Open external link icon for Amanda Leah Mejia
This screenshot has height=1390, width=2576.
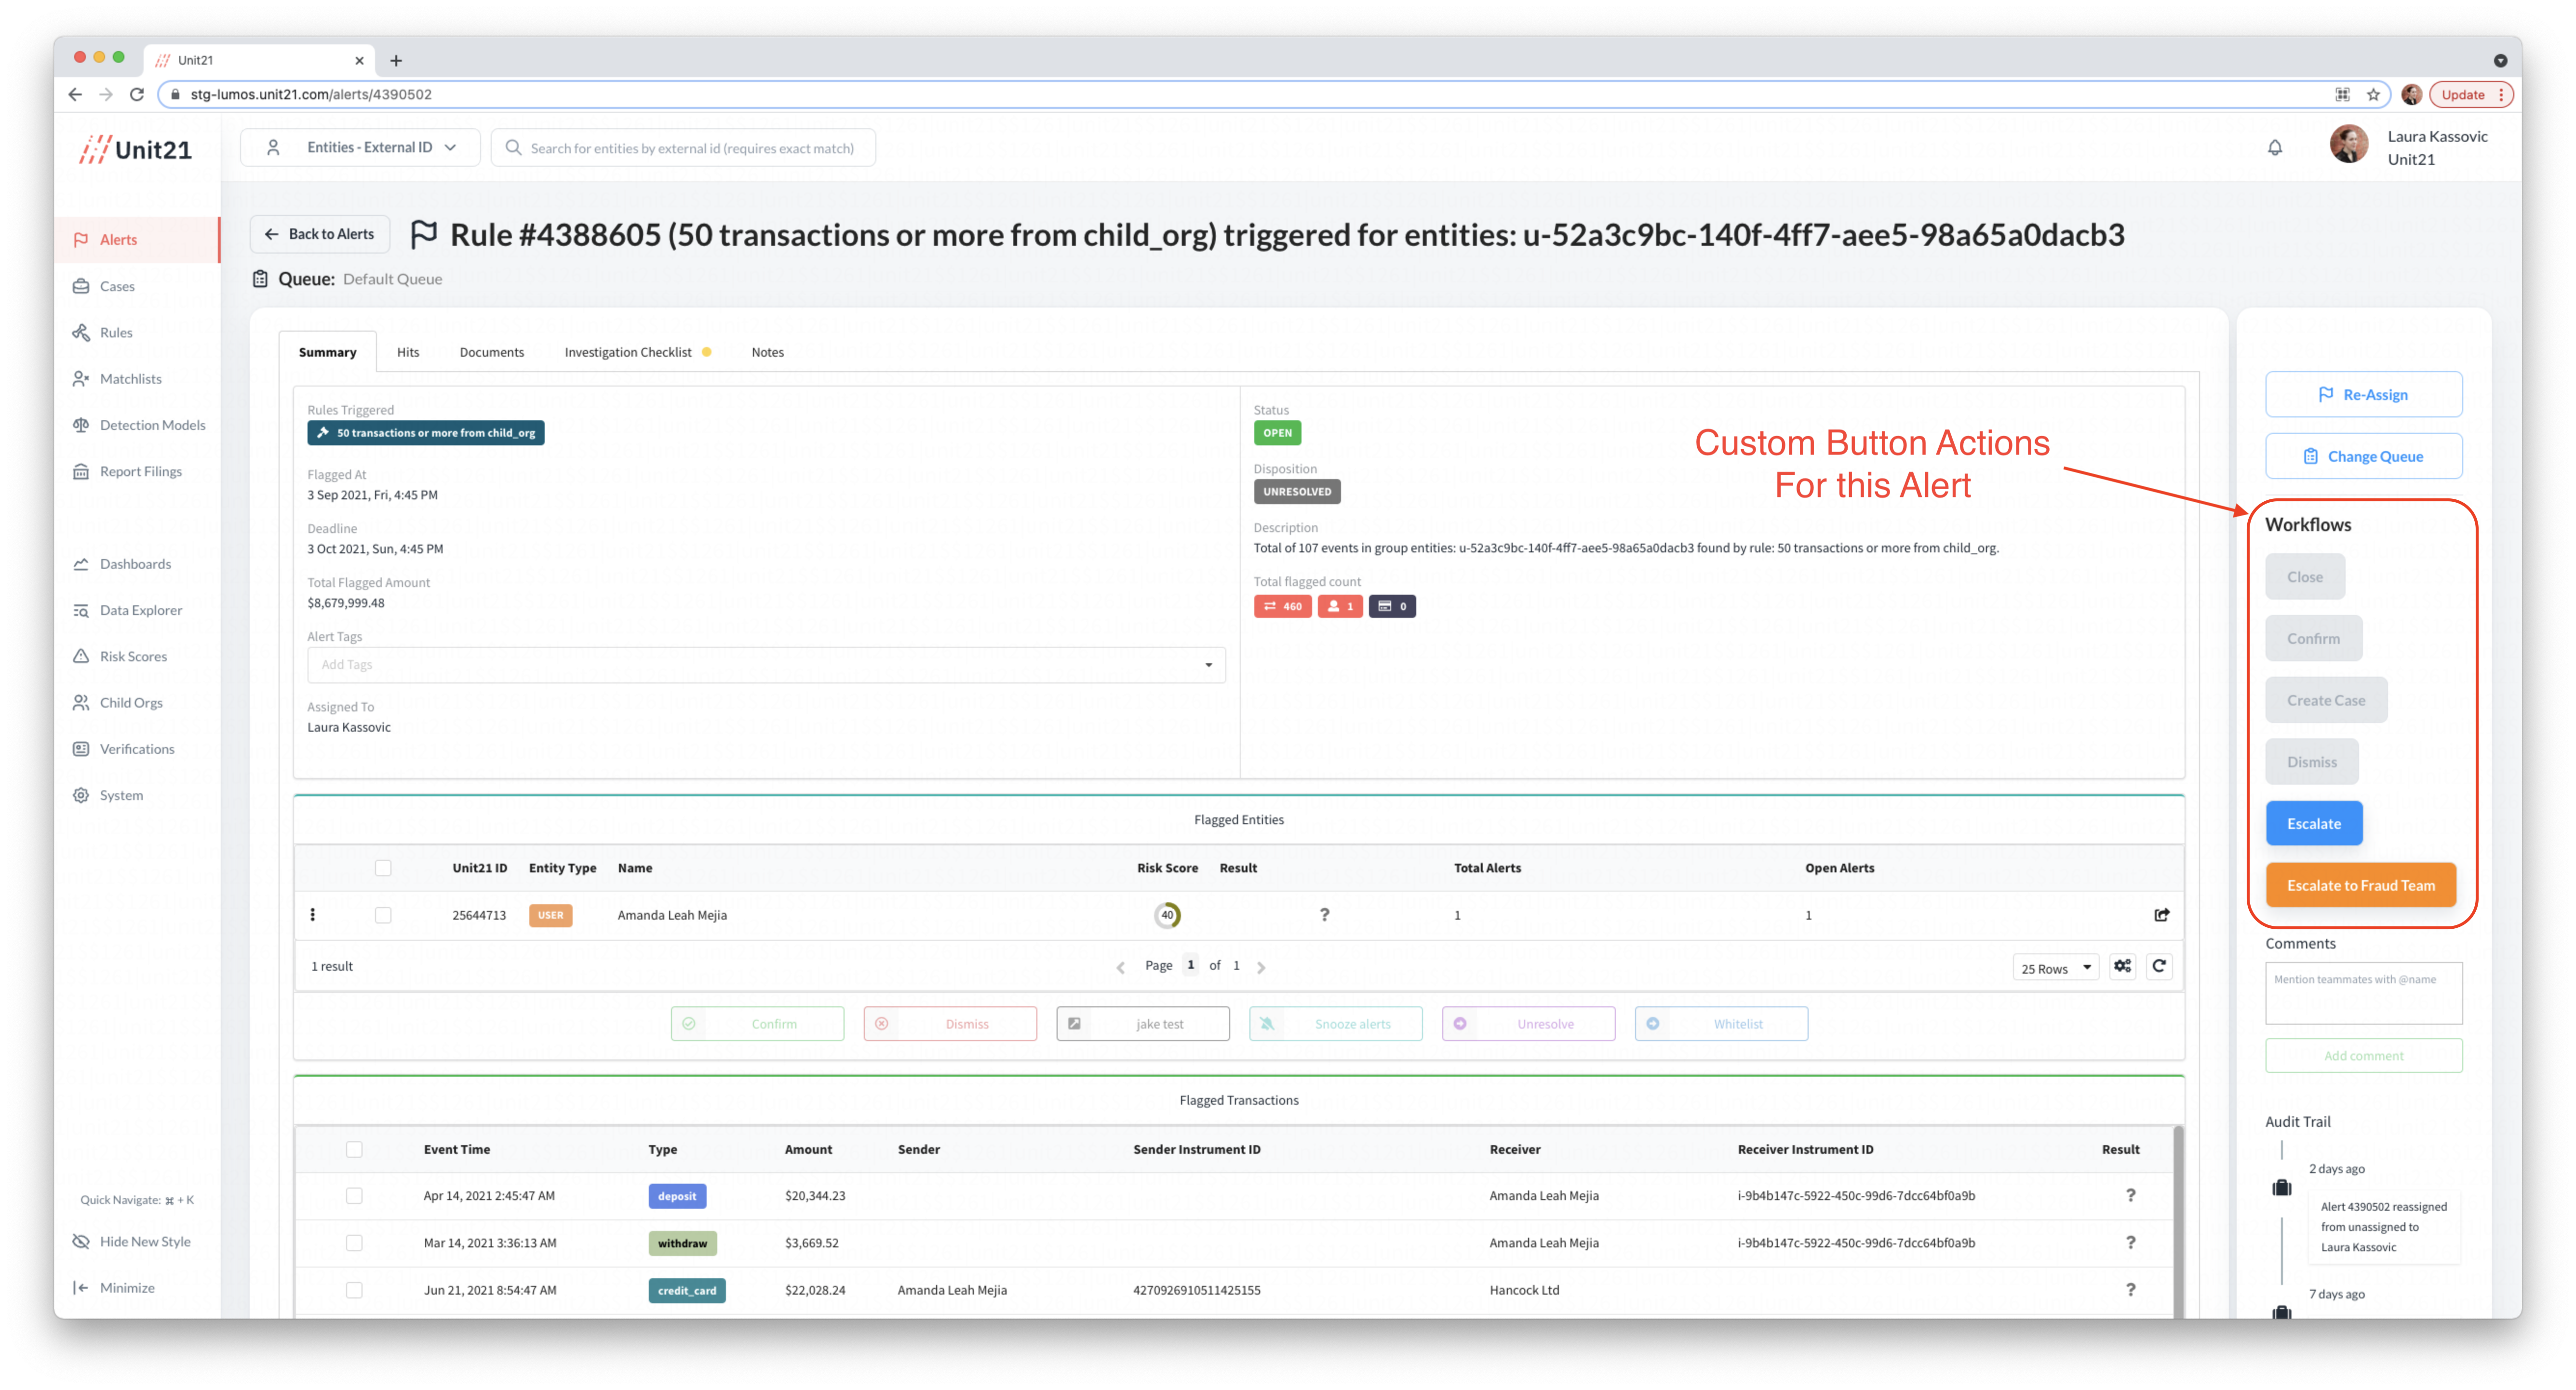coord(2161,915)
